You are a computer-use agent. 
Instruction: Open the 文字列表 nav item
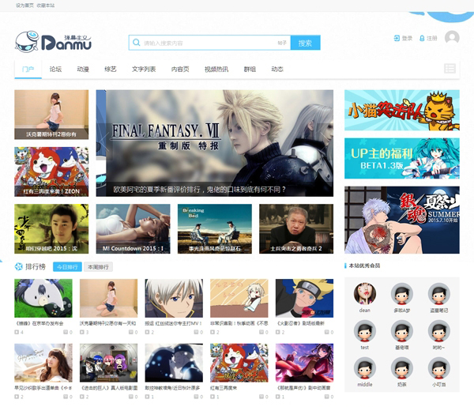tap(144, 70)
